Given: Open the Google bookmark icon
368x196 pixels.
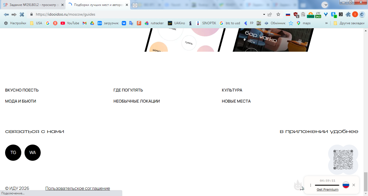Looking at the screenshot, I should click(48, 23).
